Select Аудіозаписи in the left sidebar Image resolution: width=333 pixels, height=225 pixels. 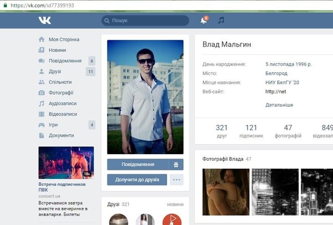point(62,103)
